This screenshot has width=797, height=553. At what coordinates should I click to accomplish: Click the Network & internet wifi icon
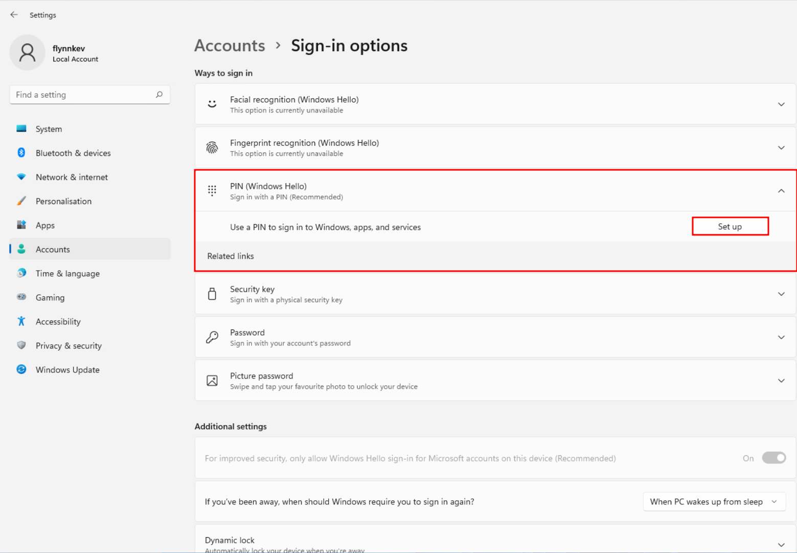[21, 177]
